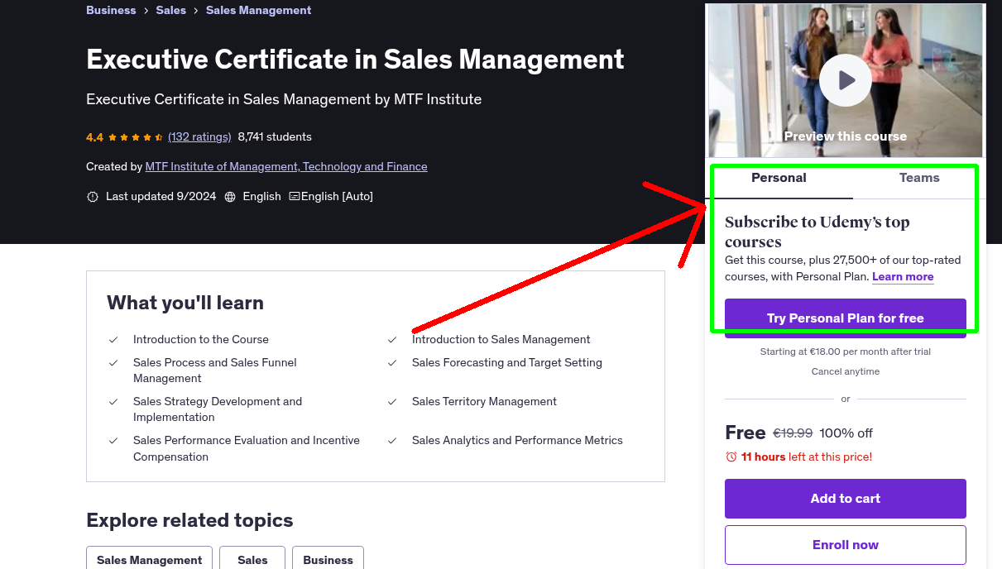The image size is (1002, 569).
Task: Switch to the Teams tab
Action: pyautogui.click(x=919, y=178)
